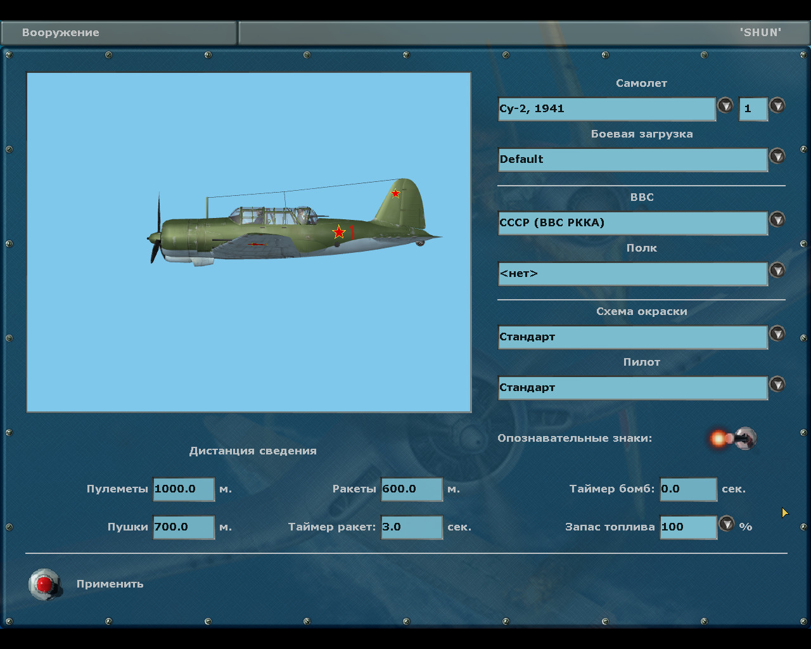The height and width of the screenshot is (649, 811).
Task: Click the Пушки convergence distance field
Action: click(x=184, y=527)
